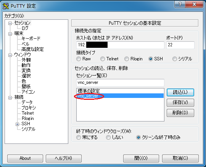The width and height of the screenshot is (206, 167).
Task: Click the About button
Action: (25, 158)
